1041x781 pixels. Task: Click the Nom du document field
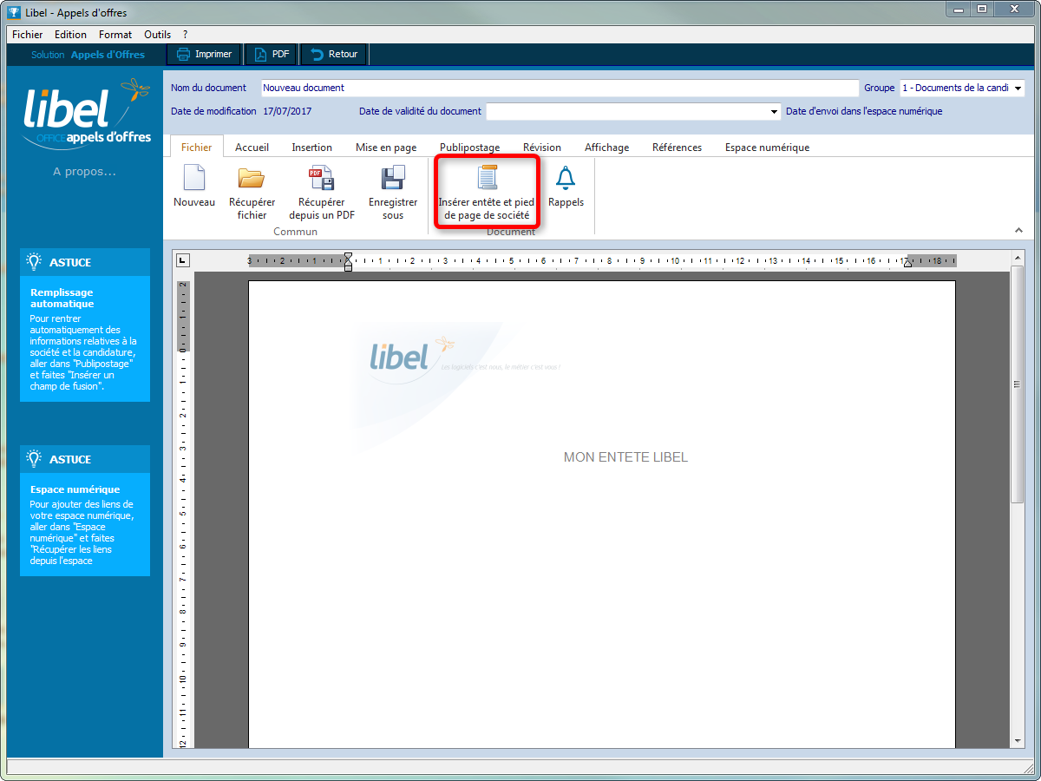pyautogui.click(x=560, y=88)
